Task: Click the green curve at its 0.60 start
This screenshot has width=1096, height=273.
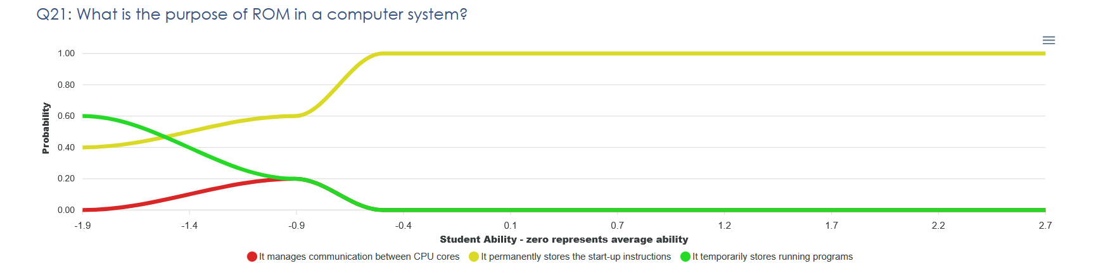Action: pos(86,116)
